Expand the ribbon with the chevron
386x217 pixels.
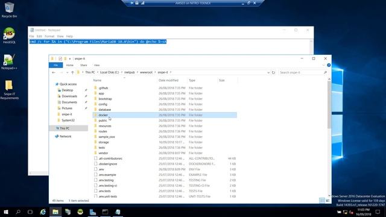(x=323, y=65)
